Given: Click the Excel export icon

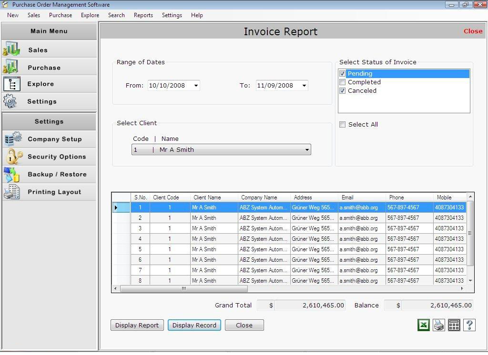Looking at the screenshot, I should coord(423,325).
